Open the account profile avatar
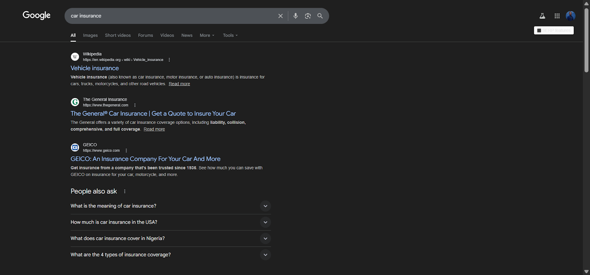 point(570,16)
